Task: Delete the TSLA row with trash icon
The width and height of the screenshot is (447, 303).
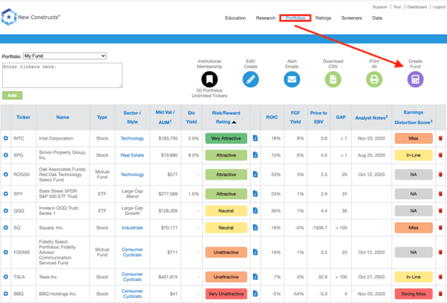Action: click(x=441, y=277)
